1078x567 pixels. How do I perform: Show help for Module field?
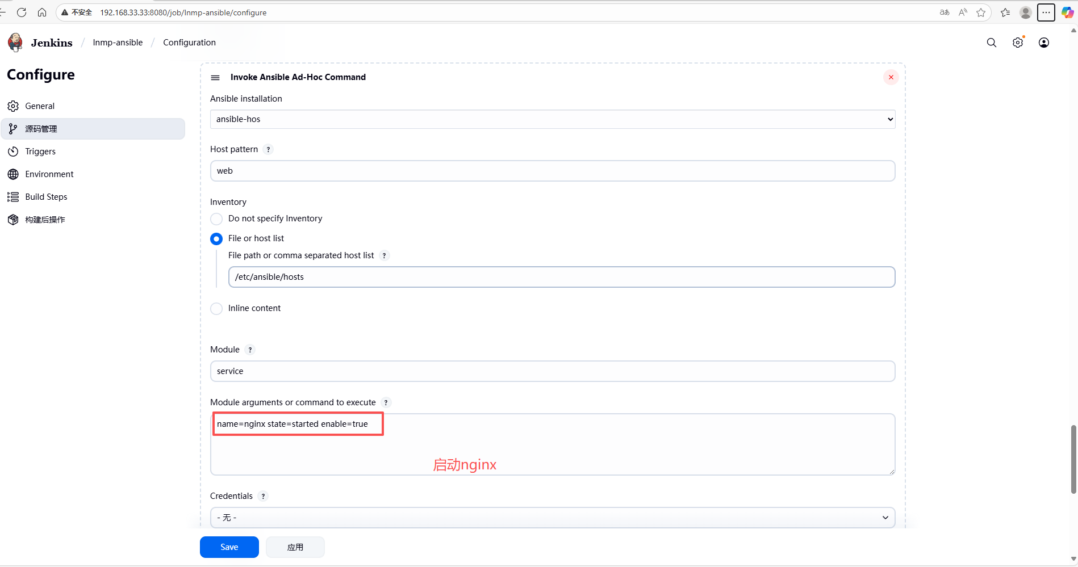(x=250, y=350)
